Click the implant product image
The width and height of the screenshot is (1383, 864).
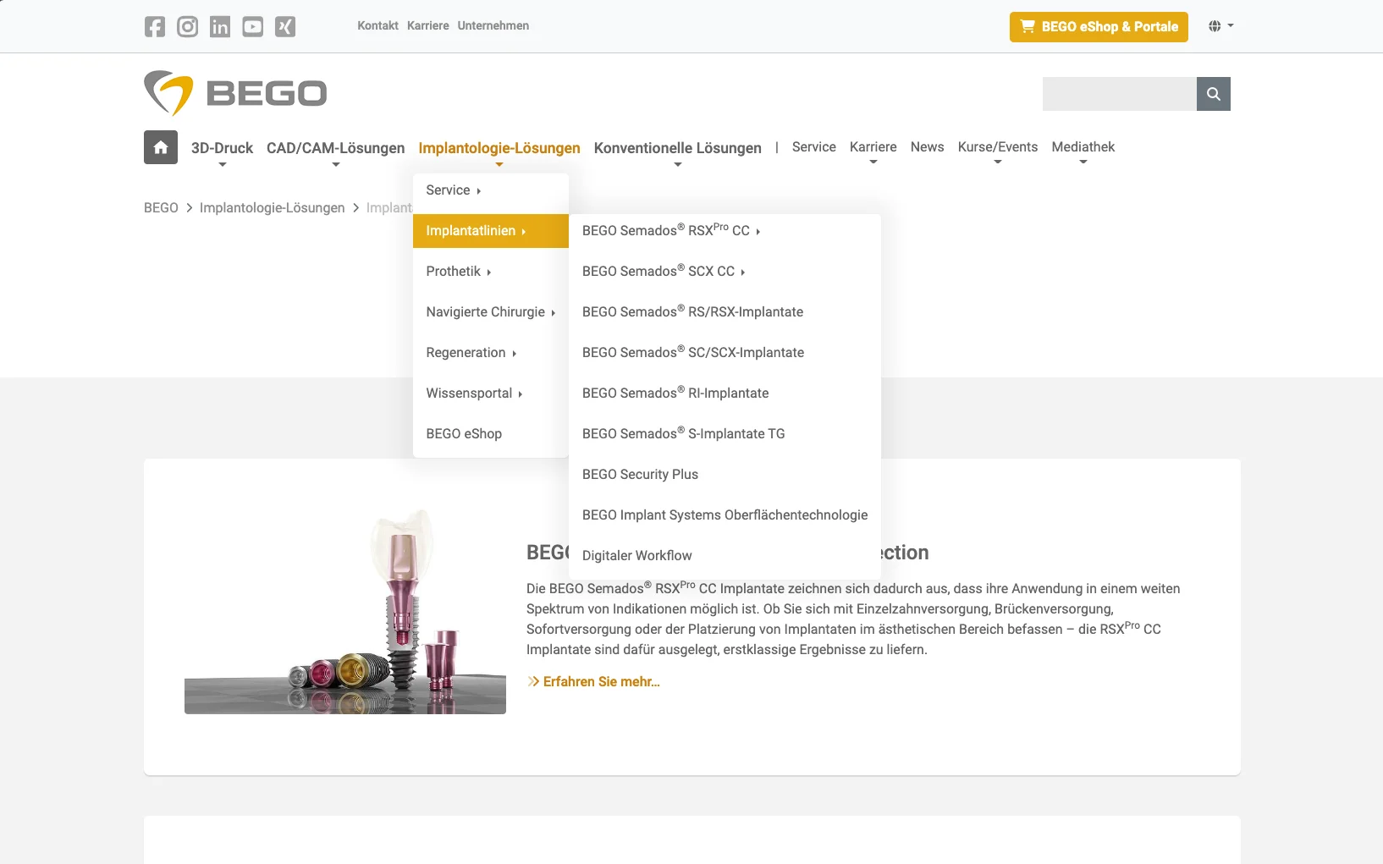tap(345, 611)
